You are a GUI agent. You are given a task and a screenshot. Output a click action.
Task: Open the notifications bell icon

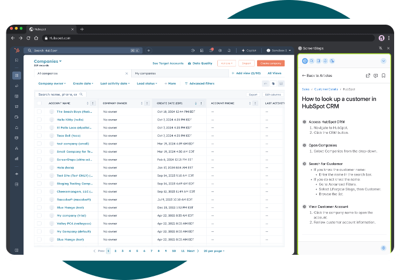(229, 50)
